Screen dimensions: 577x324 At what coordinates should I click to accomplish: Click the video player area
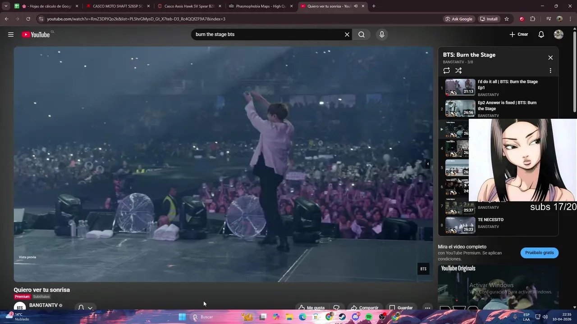coord(223,164)
